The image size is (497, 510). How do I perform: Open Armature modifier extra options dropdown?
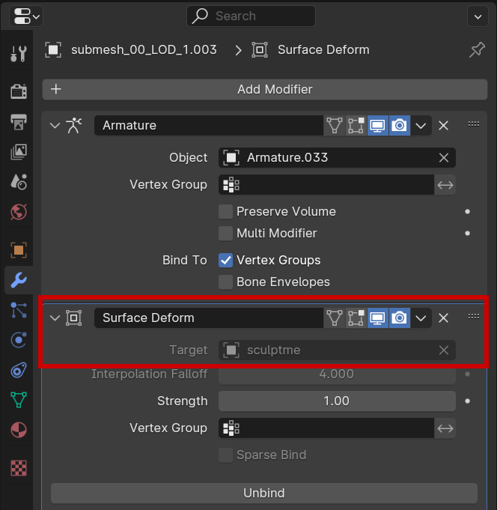[421, 126]
